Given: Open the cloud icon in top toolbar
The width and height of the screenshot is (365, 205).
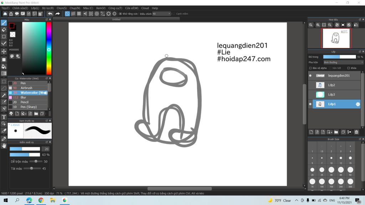Looking at the screenshot, I should point(5,14).
